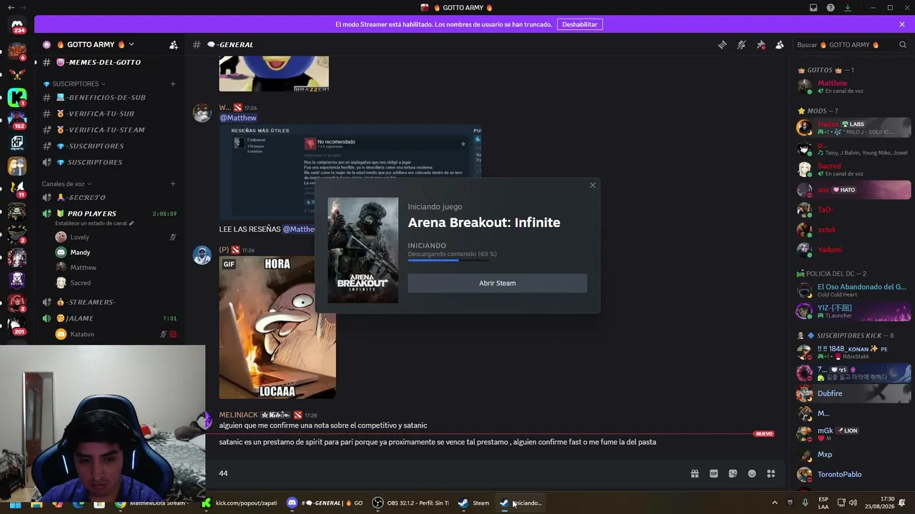The width and height of the screenshot is (915, 514).
Task: Click MELINIACK username in chat
Action: (x=239, y=415)
